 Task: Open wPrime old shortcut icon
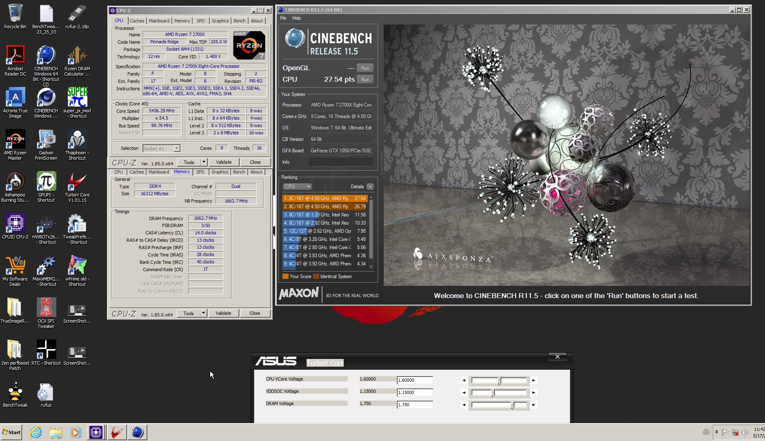77,271
